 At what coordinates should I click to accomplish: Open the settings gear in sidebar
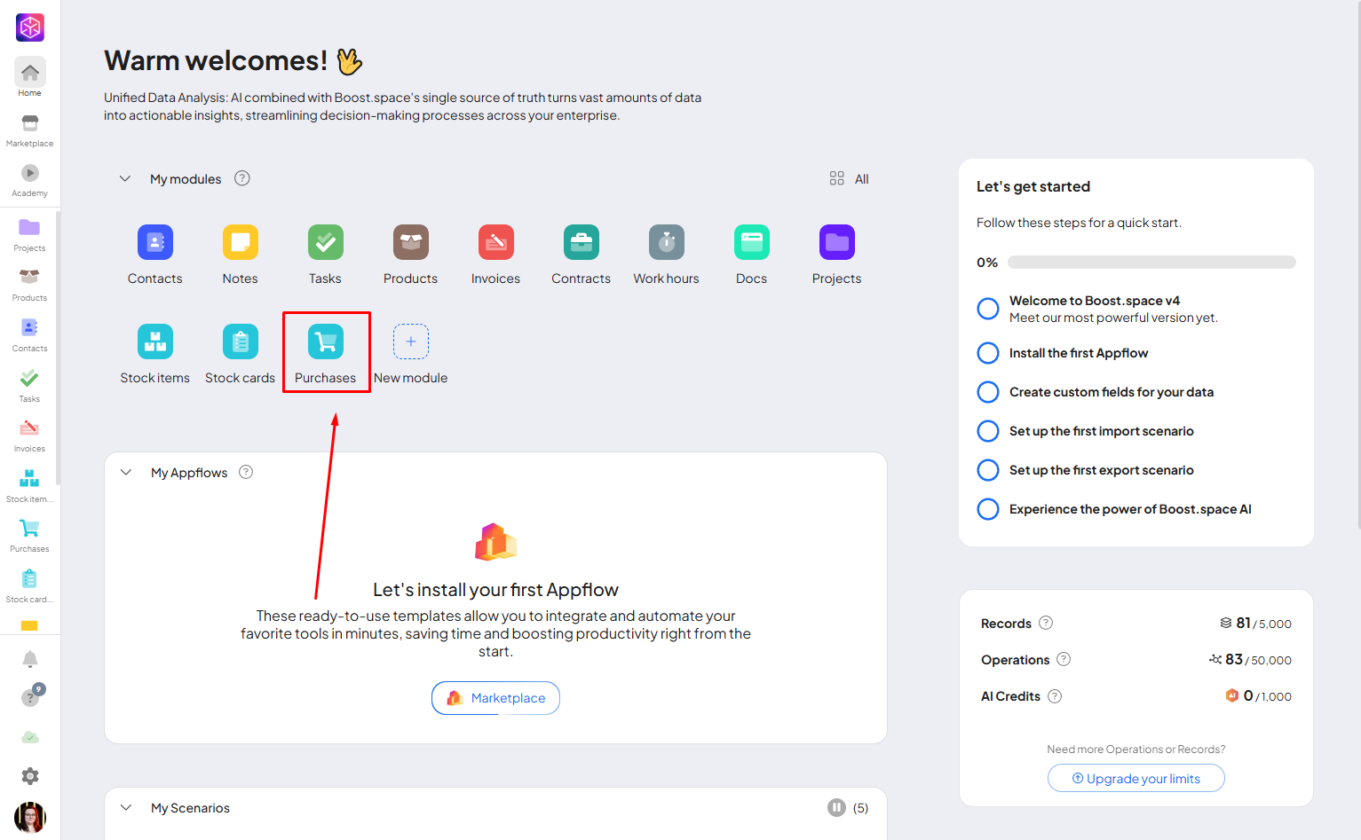[x=30, y=776]
